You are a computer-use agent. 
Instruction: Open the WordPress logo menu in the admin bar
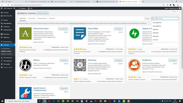click(1, 8)
